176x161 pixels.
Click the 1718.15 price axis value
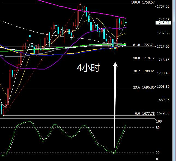[x=163, y=60]
